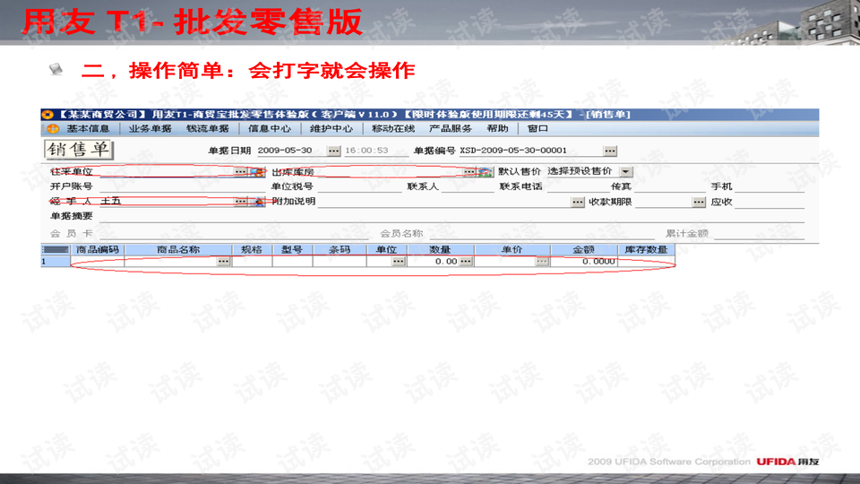Open the 钱流单据 menu
The image size is (860, 484).
[207, 129]
